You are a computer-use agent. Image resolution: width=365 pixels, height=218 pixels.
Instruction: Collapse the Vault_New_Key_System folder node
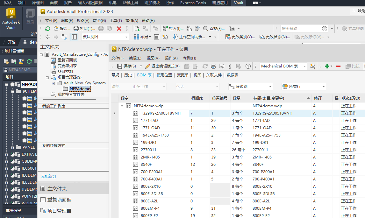pos(53,83)
